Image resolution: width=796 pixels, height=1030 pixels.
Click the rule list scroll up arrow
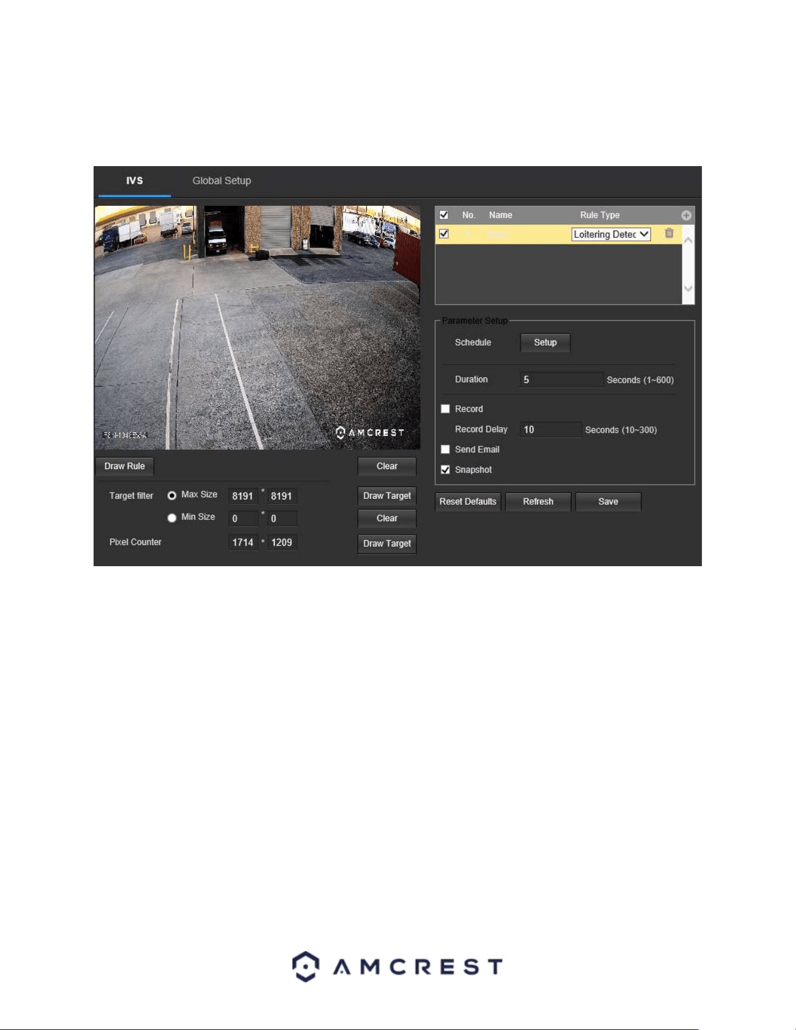tap(688, 240)
